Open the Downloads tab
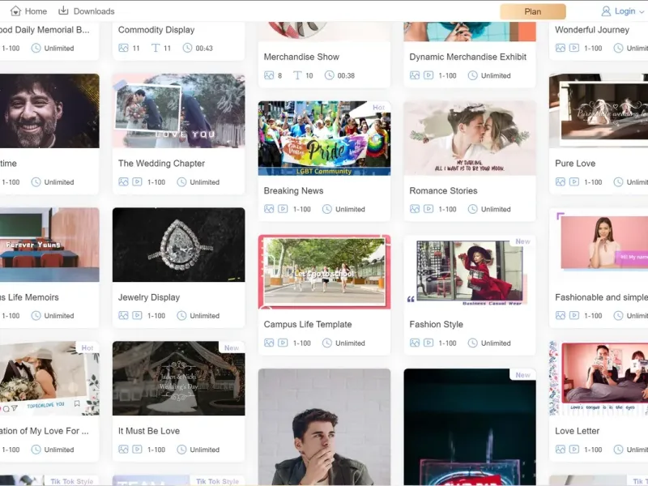The width and height of the screenshot is (648, 486). pos(87,11)
